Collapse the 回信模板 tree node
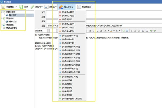 (x=2, y=18)
